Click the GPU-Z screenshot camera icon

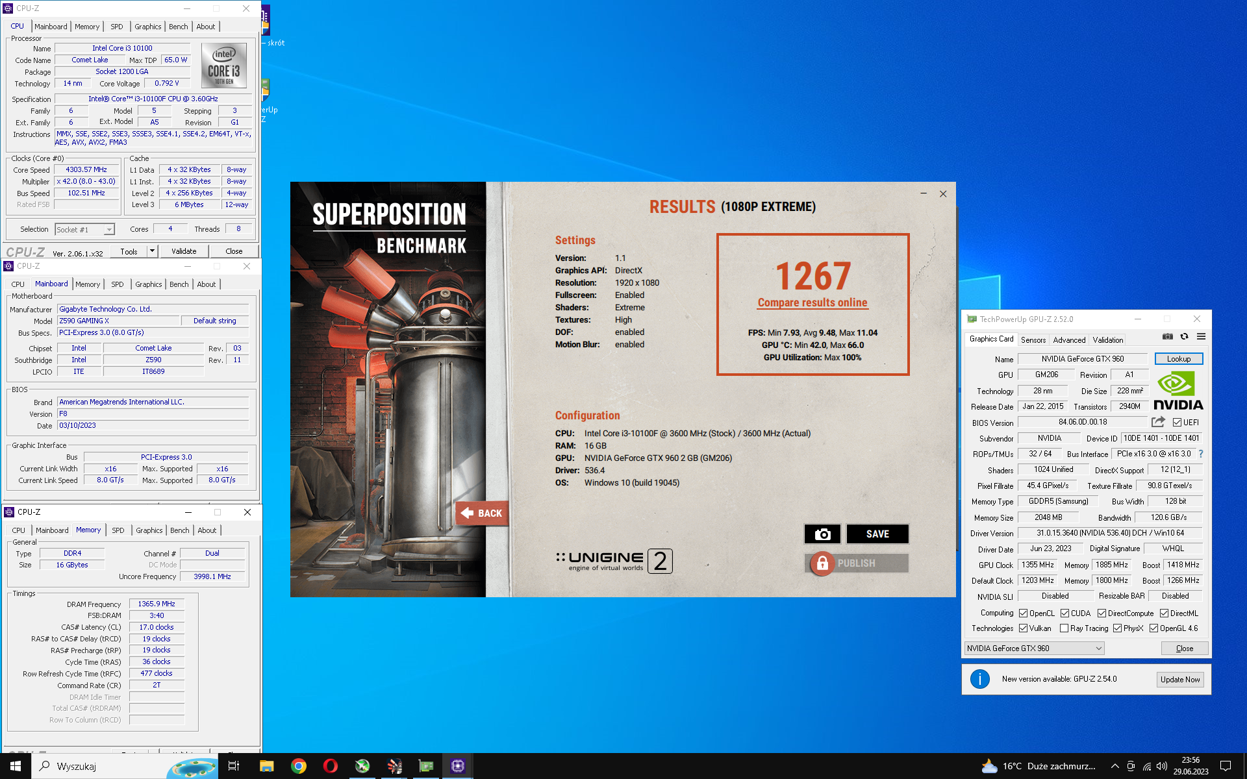click(x=1167, y=337)
